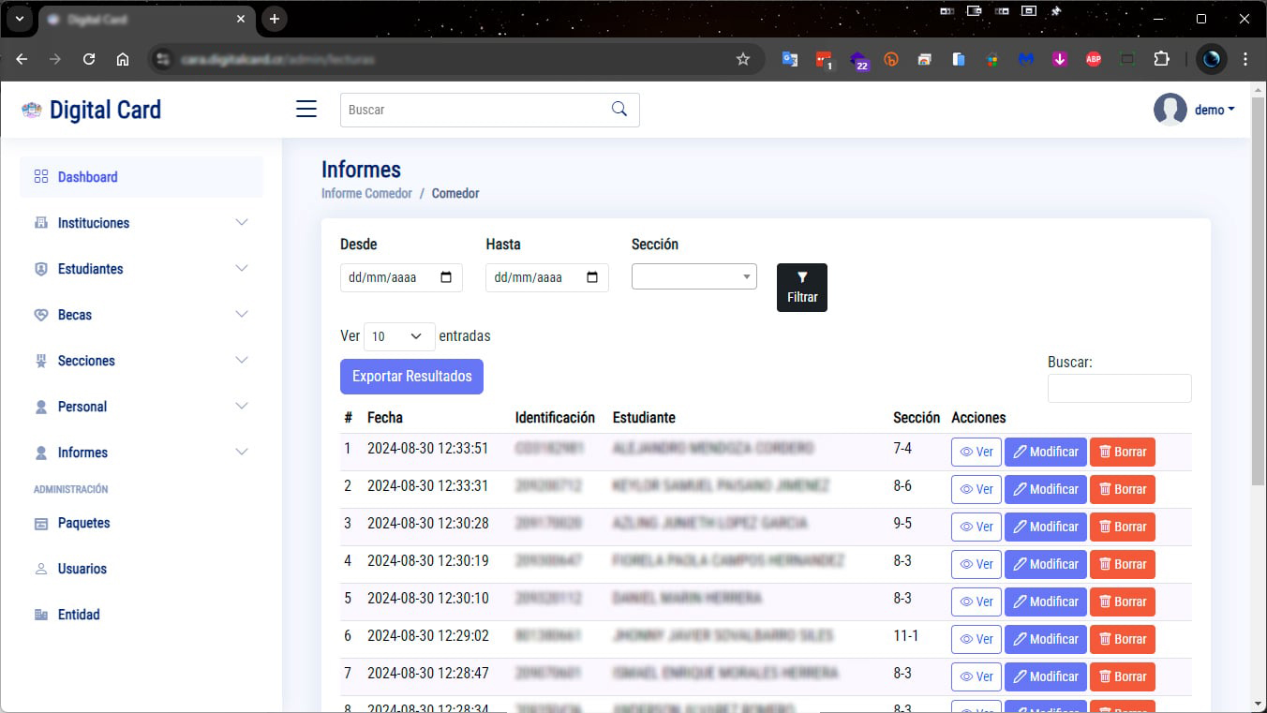Screen dimensions: 1267x713
Task: Click the Exportar Resultados button
Action: pos(411,377)
